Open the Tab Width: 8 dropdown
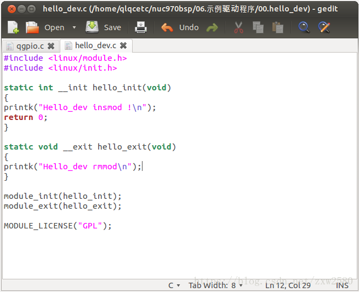This screenshot has height=292, width=359. pyautogui.click(x=215, y=285)
